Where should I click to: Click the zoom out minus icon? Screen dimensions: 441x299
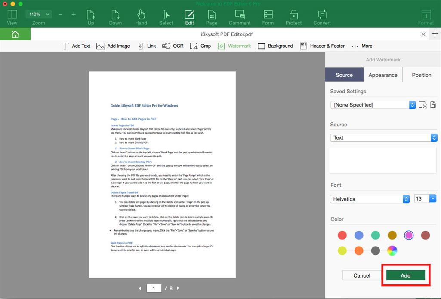click(x=60, y=14)
